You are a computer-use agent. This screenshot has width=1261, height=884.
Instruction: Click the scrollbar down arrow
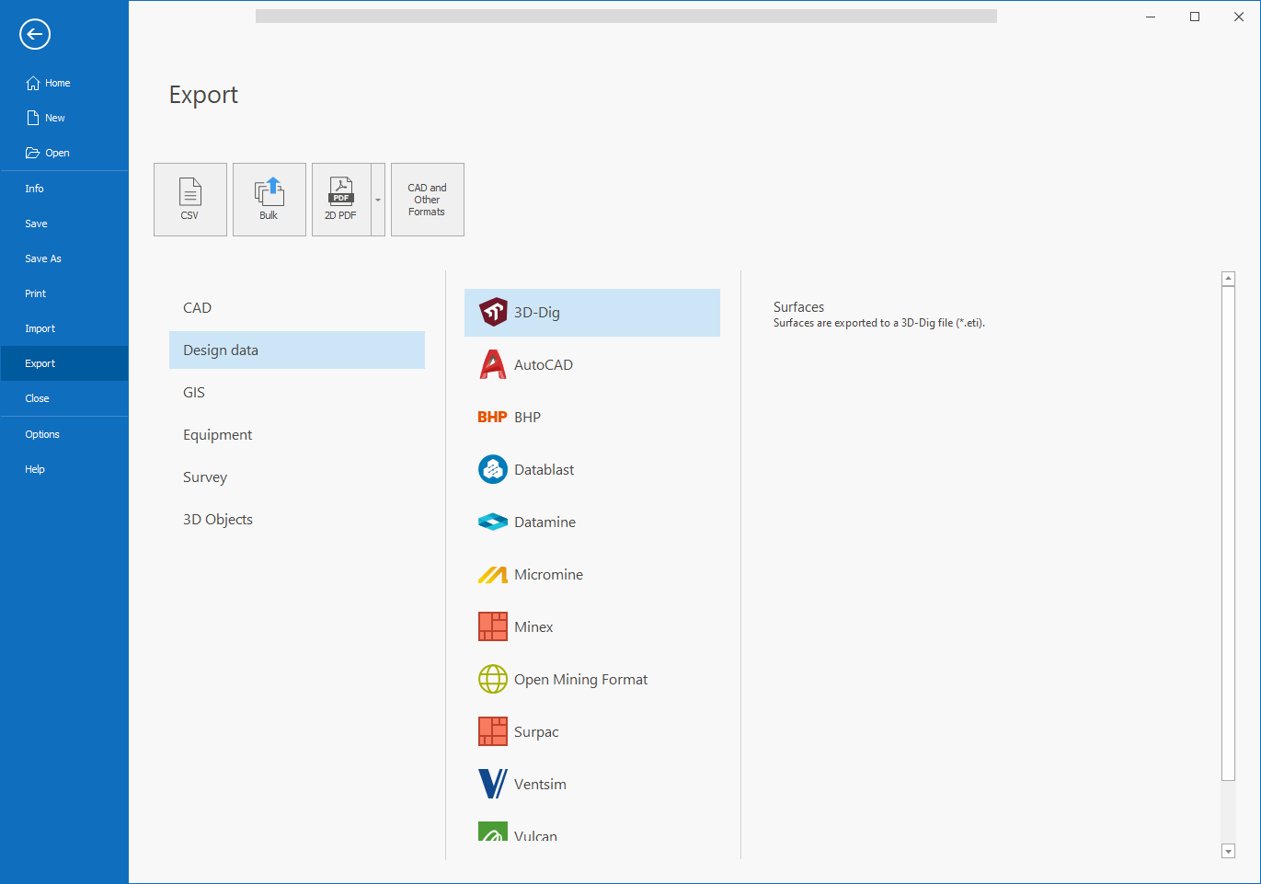click(x=1229, y=851)
